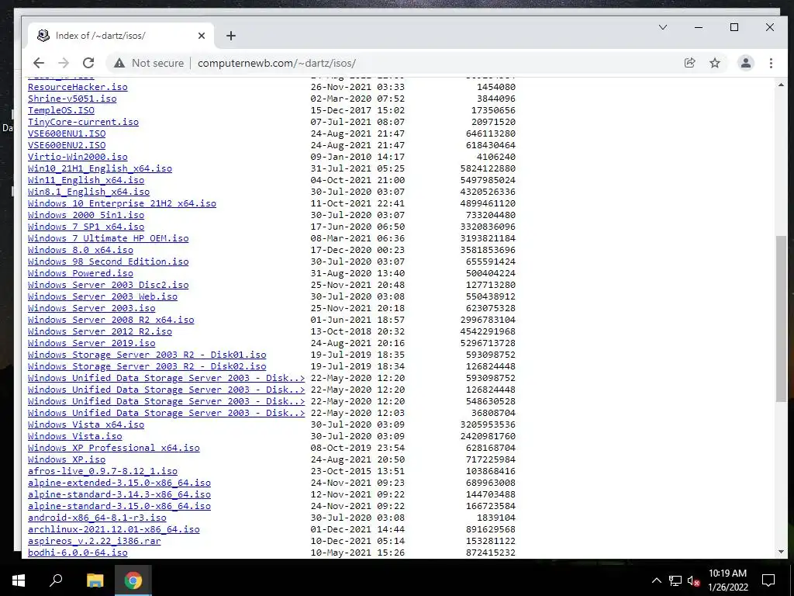Open the Chrome profile avatar

(745, 63)
